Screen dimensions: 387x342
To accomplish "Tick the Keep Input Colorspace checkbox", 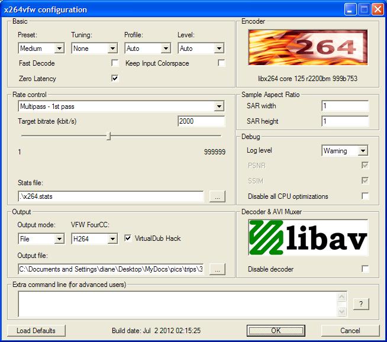I will pos(221,63).
